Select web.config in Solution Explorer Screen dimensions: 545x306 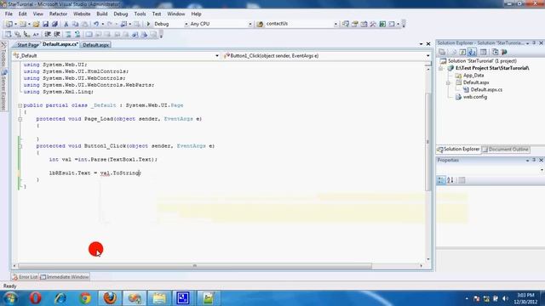pos(471,97)
